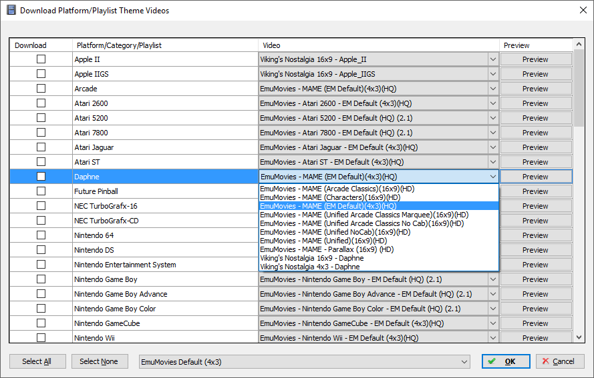The image size is (594, 378).
Task: Expand the Atari ST video dropdown
Action: pos(493,162)
